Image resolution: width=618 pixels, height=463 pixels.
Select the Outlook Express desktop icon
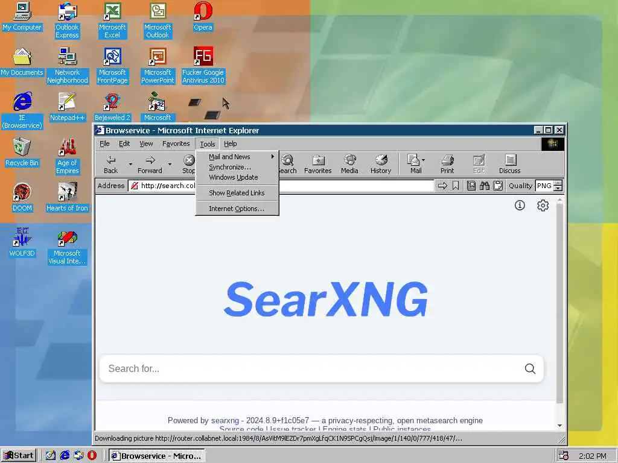[x=67, y=20]
